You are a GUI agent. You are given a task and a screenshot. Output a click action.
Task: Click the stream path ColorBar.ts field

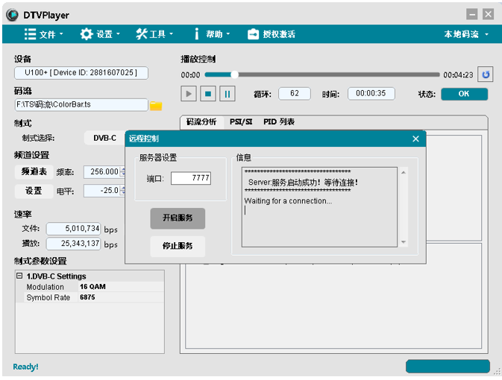coord(81,104)
